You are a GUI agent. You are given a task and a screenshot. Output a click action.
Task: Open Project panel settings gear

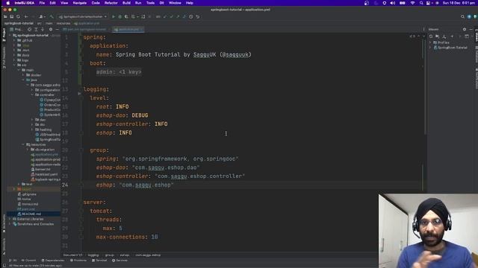(x=51, y=30)
